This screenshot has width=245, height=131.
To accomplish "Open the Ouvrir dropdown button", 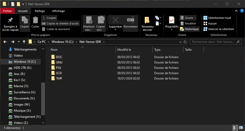I will pos(188,18).
